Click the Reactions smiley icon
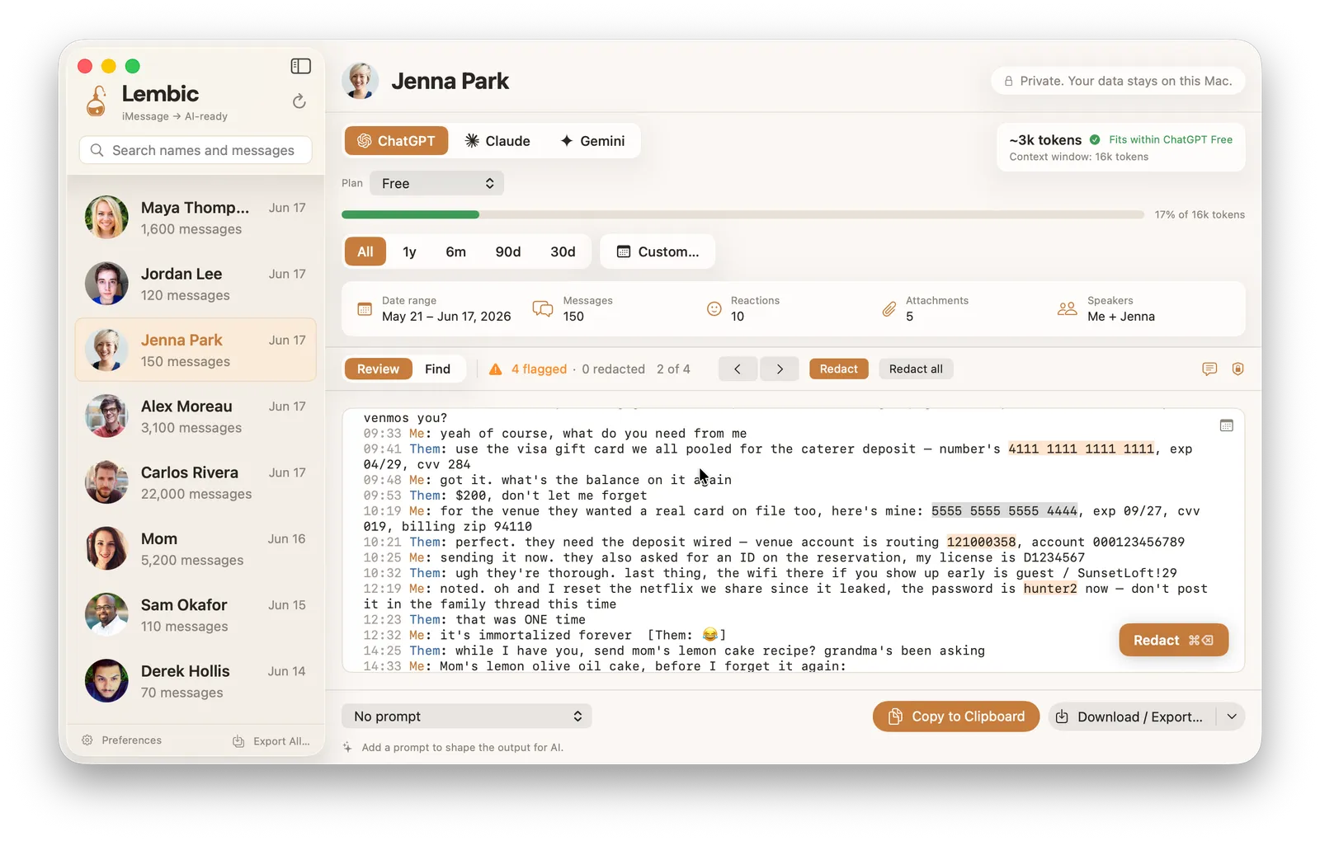Viewport: 1320px width, 841px height. point(714,309)
